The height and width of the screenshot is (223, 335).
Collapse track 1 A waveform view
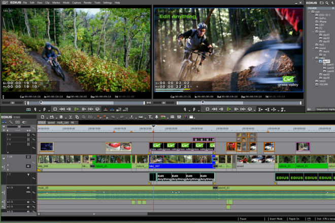tap(8, 188)
